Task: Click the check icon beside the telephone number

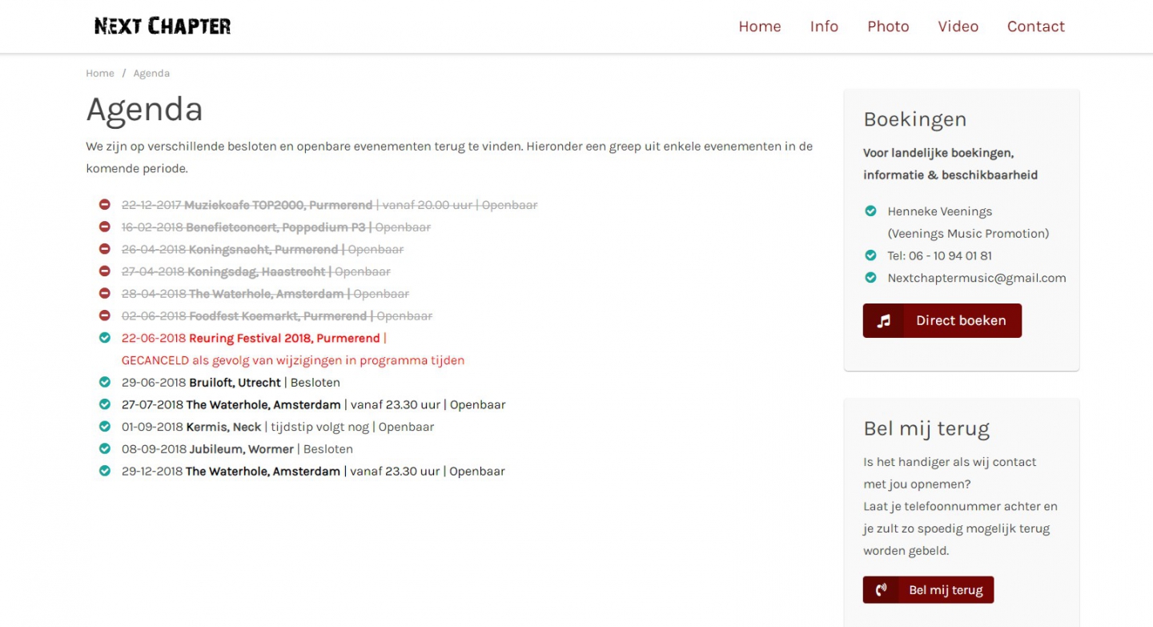Action: click(870, 255)
